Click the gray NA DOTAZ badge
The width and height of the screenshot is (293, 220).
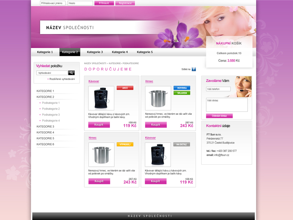[182, 144]
